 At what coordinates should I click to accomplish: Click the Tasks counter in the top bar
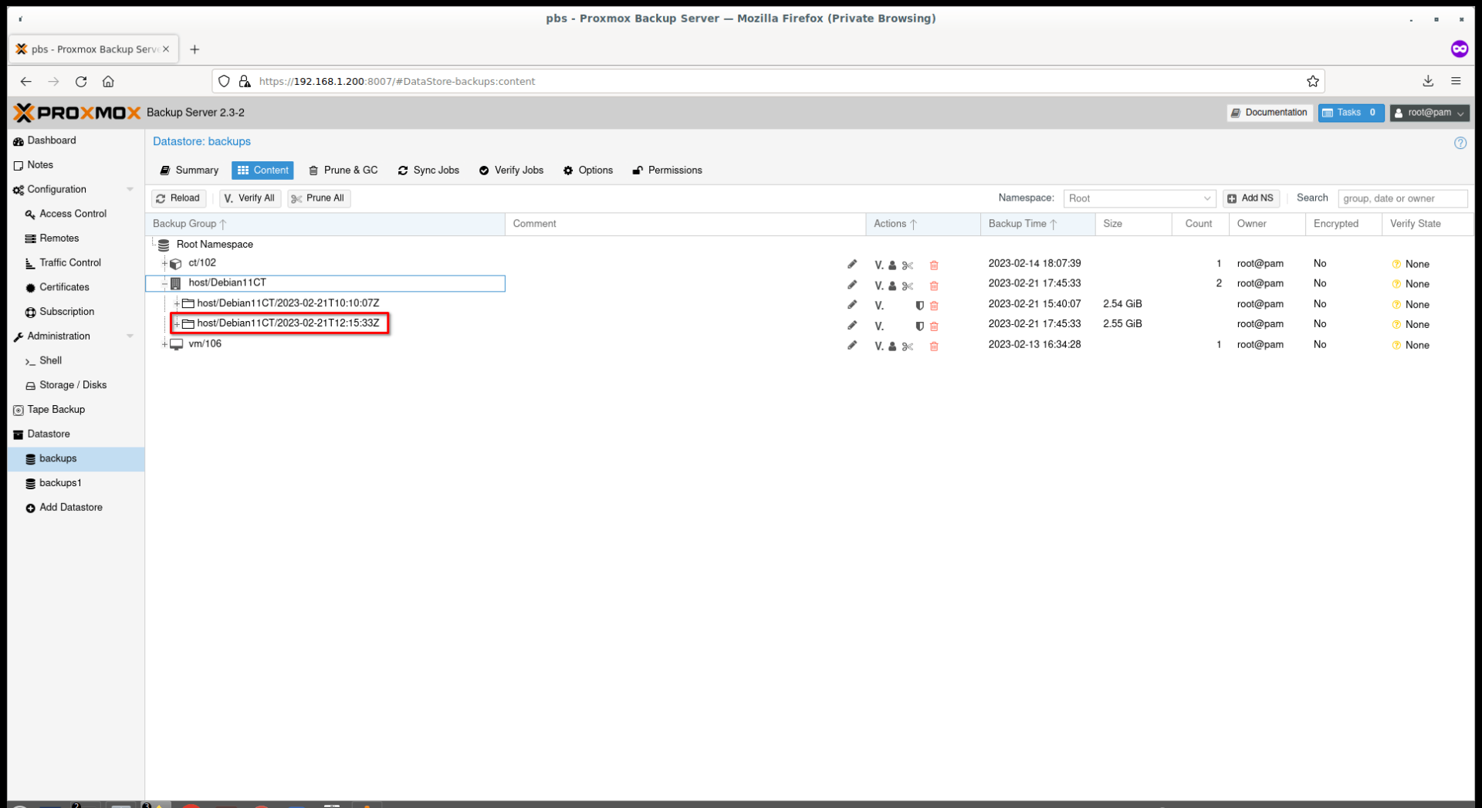pyautogui.click(x=1350, y=112)
